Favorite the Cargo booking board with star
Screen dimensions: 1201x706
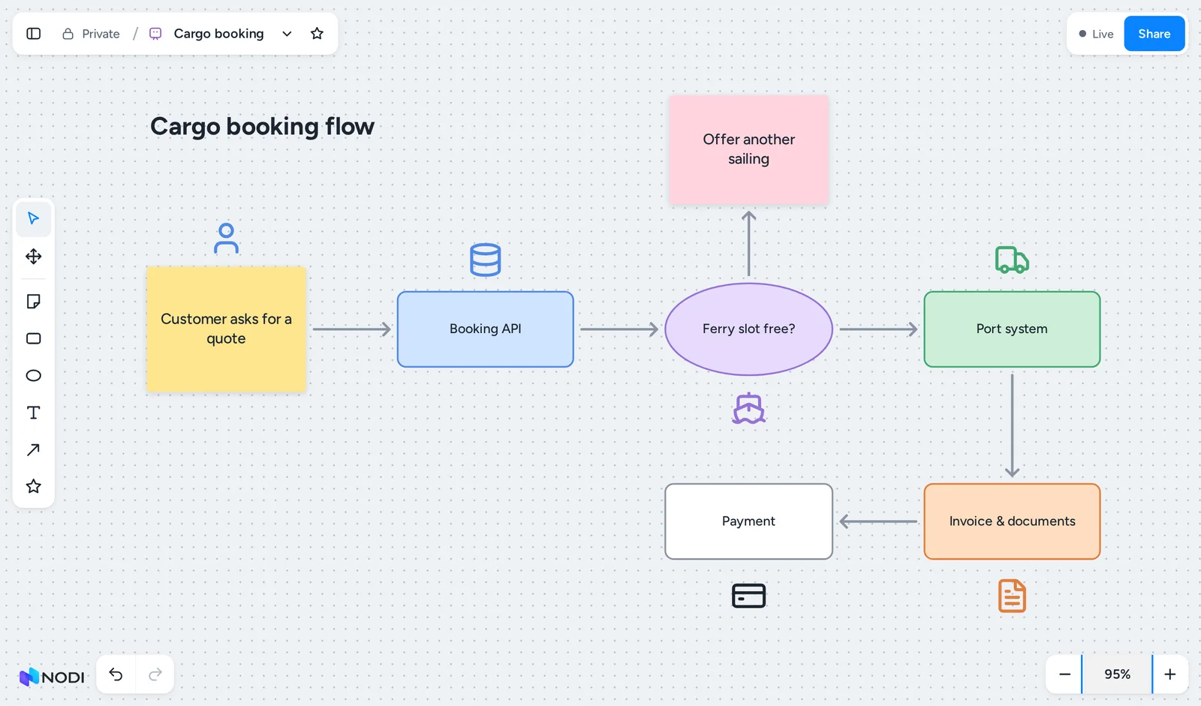pos(317,34)
